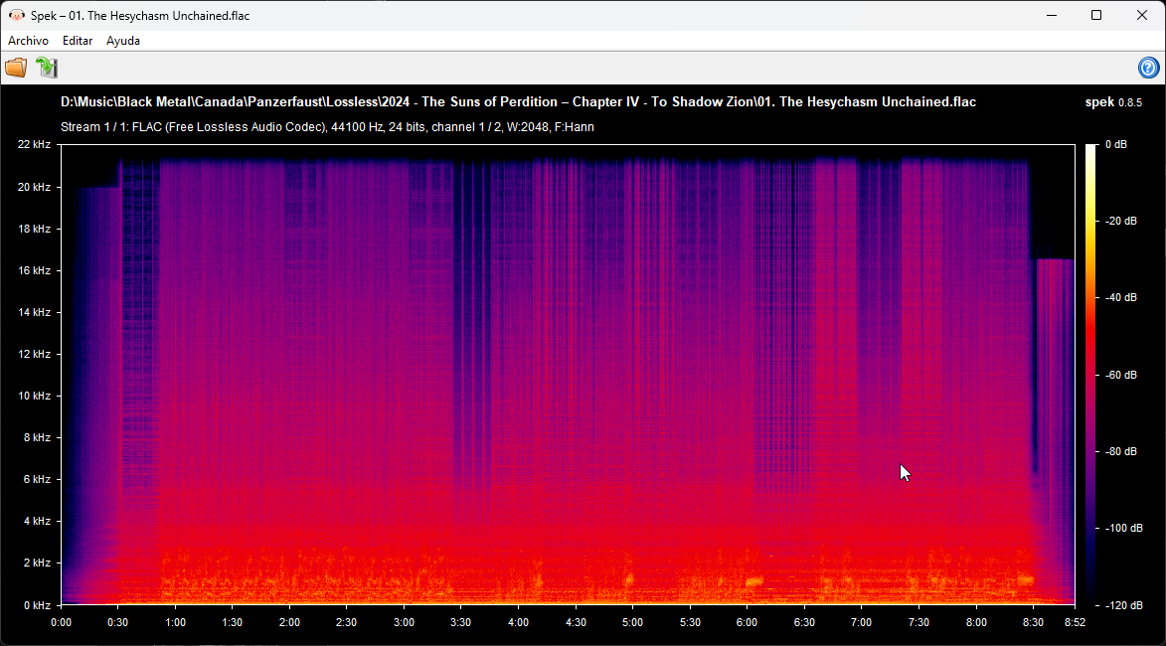This screenshot has height=646, width=1166.
Task: Click the file path text above the spectrogram
Action: tap(518, 101)
